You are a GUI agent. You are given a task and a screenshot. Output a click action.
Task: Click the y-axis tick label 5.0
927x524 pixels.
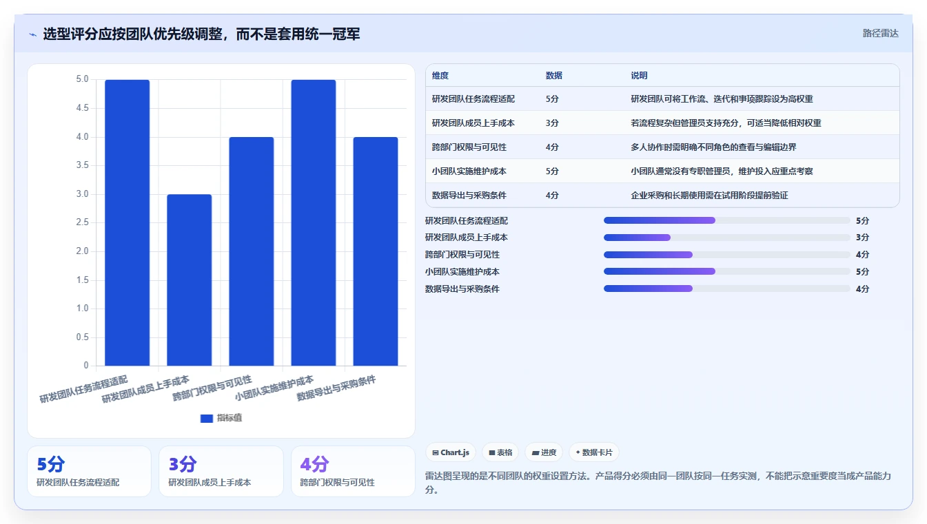click(83, 79)
